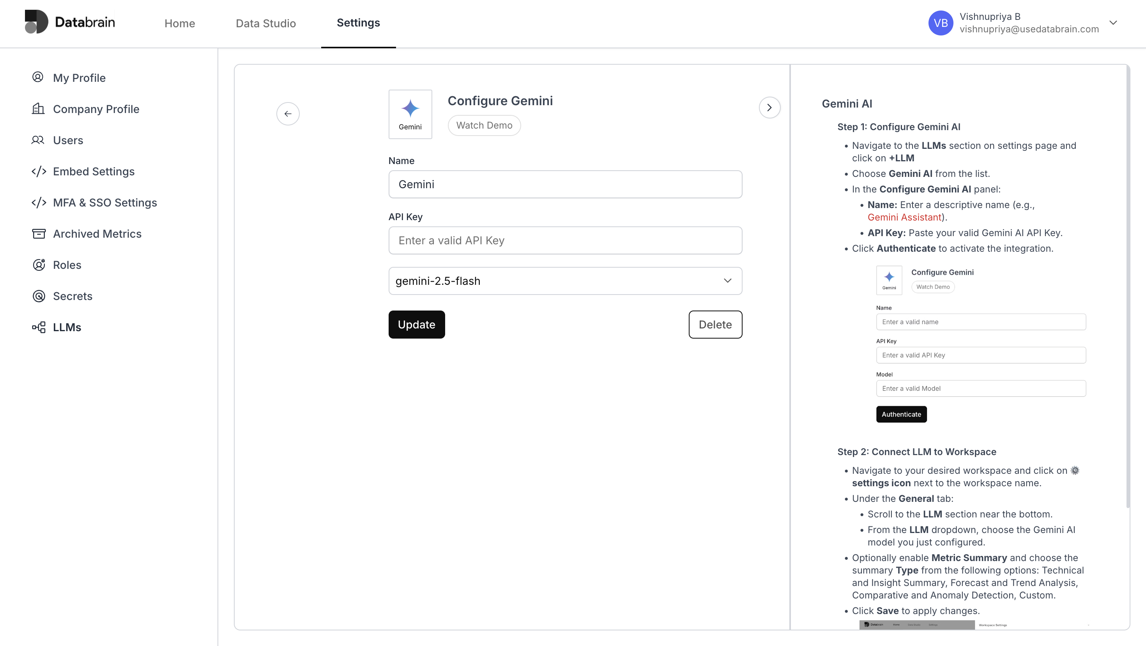This screenshot has width=1146, height=646.
Task: Click the Secrets icon in sidebar
Action: [x=39, y=296]
